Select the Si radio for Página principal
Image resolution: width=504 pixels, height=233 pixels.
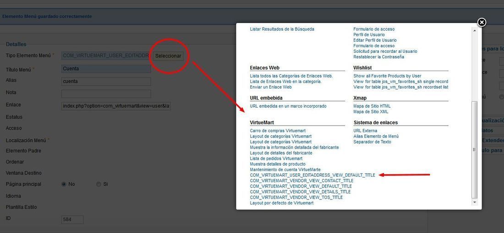(x=99, y=184)
